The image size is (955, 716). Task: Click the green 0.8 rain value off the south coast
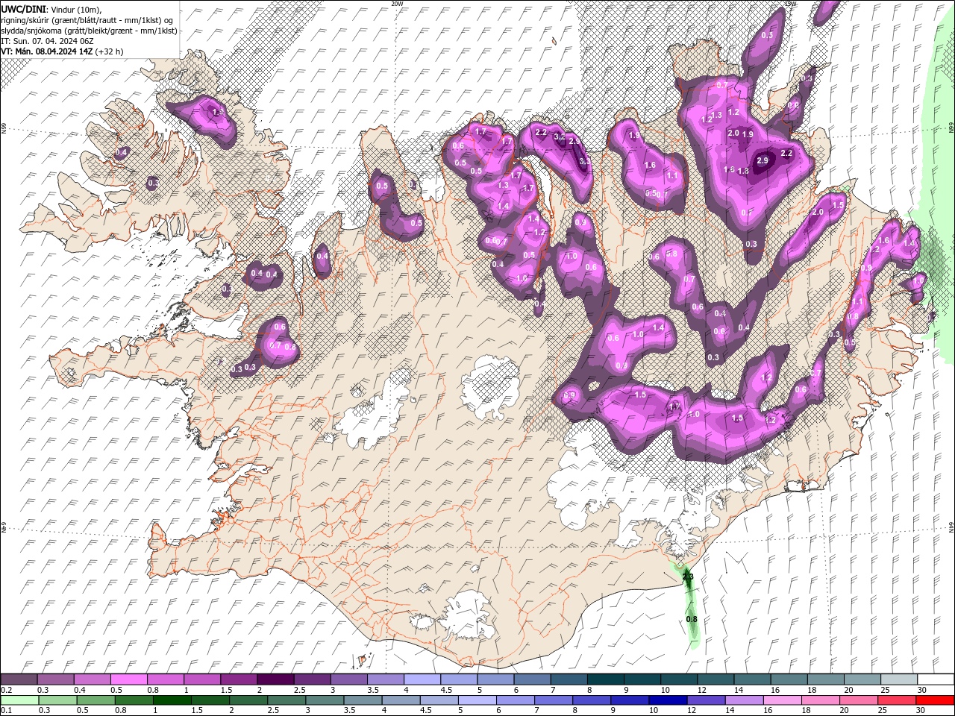[692, 619]
